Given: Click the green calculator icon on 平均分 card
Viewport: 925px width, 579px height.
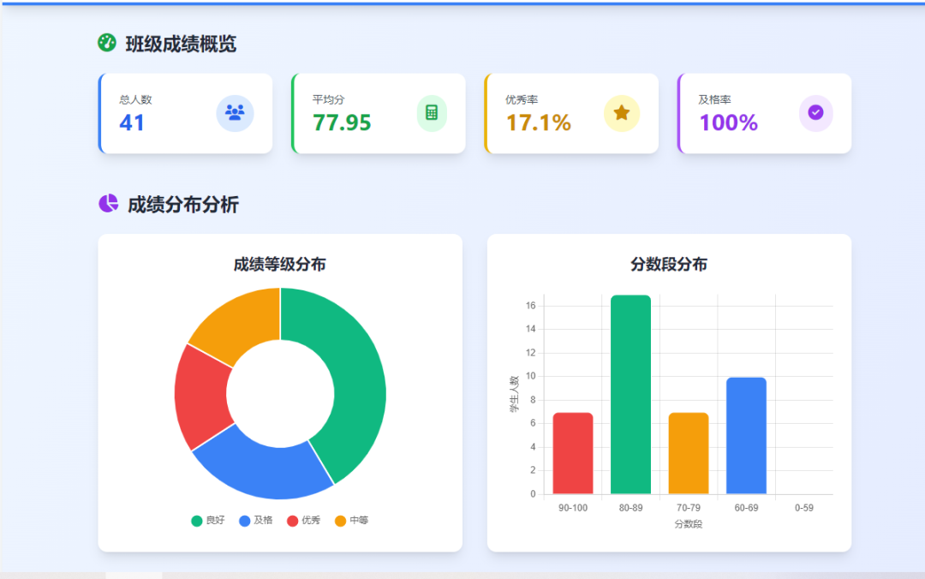Looking at the screenshot, I should [x=432, y=113].
